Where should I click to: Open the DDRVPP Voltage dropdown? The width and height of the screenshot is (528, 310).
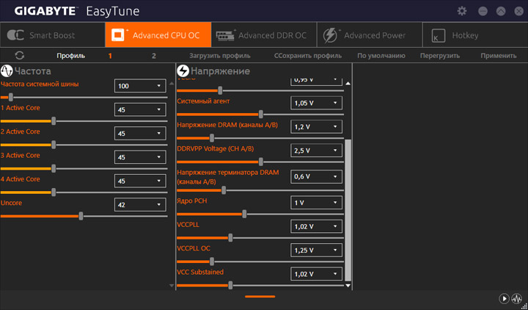pyautogui.click(x=316, y=151)
